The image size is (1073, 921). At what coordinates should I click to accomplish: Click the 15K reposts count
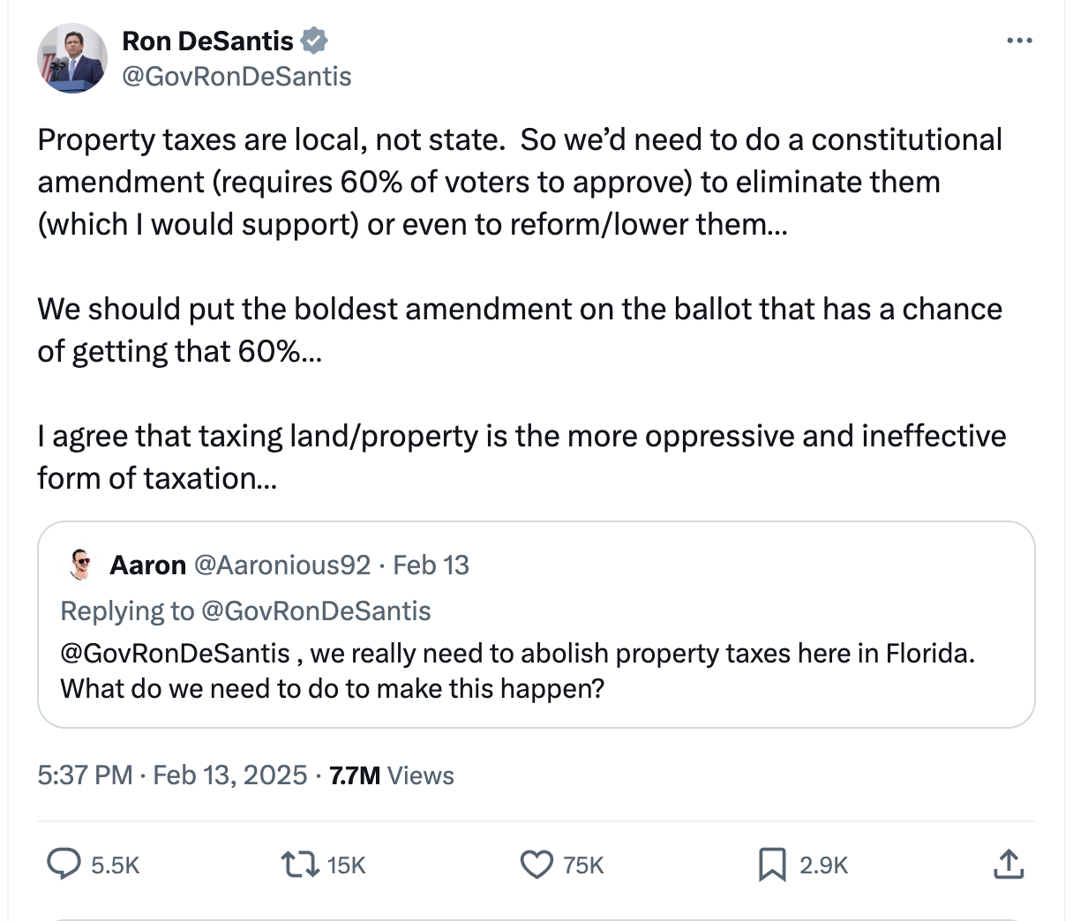tap(346, 865)
